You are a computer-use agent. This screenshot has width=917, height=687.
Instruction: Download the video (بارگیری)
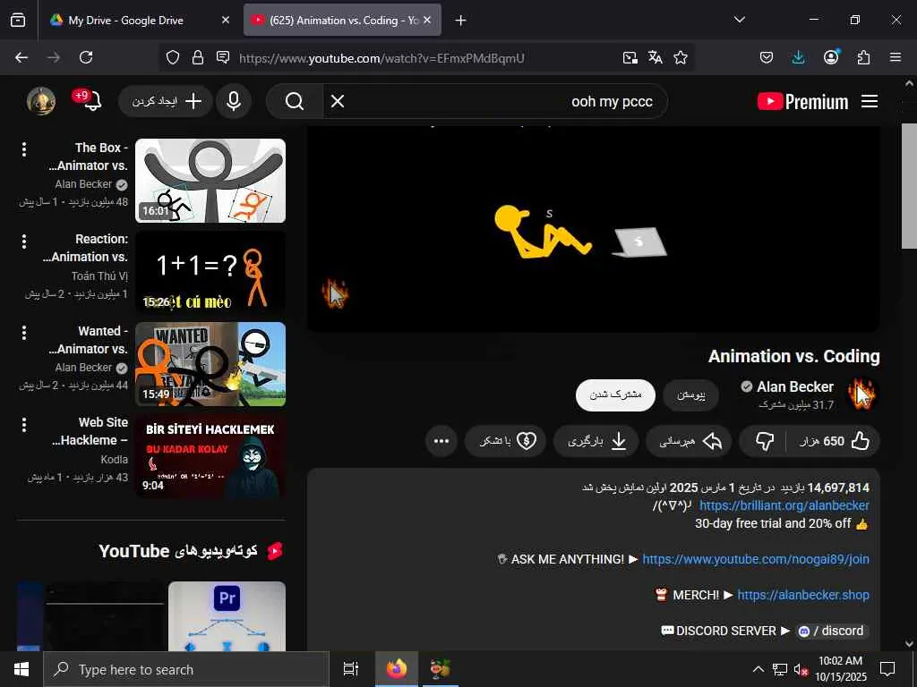coord(596,441)
